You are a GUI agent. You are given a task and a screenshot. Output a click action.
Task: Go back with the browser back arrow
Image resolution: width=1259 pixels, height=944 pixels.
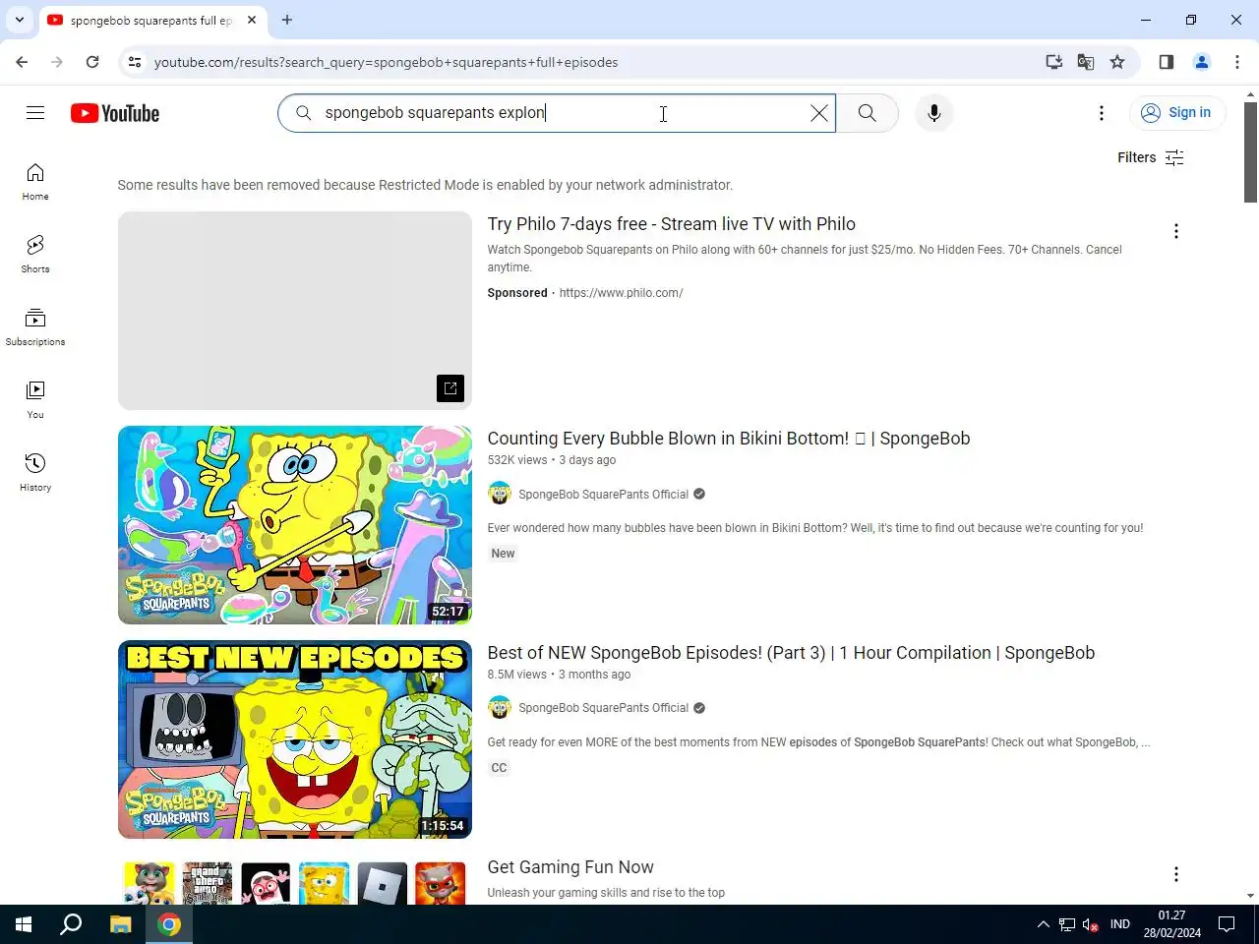click(x=22, y=62)
